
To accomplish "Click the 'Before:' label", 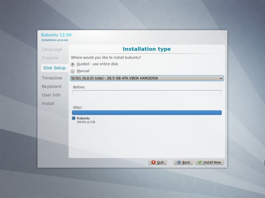I will 79,87.
